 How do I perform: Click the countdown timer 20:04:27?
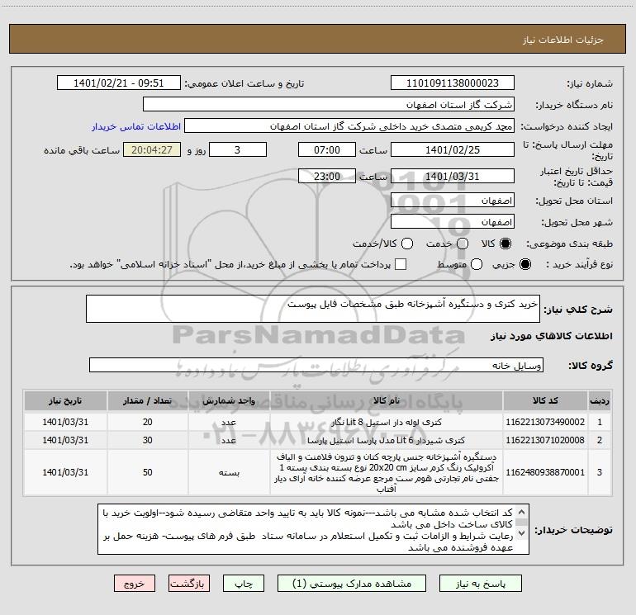coord(152,149)
